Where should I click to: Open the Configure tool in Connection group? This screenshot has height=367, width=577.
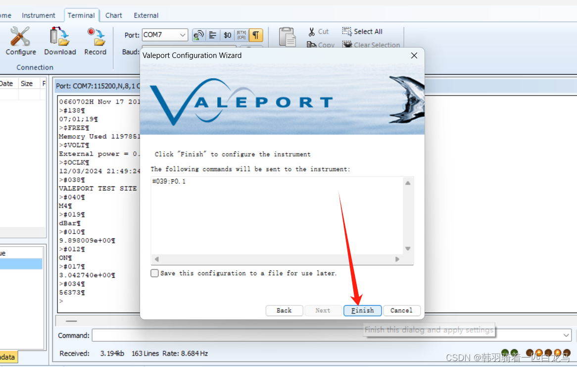[21, 41]
